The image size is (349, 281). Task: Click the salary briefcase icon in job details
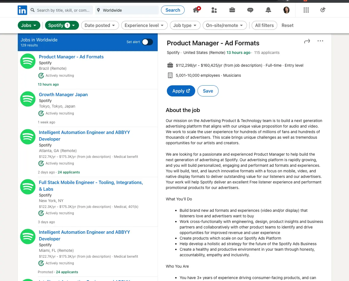[x=170, y=65]
